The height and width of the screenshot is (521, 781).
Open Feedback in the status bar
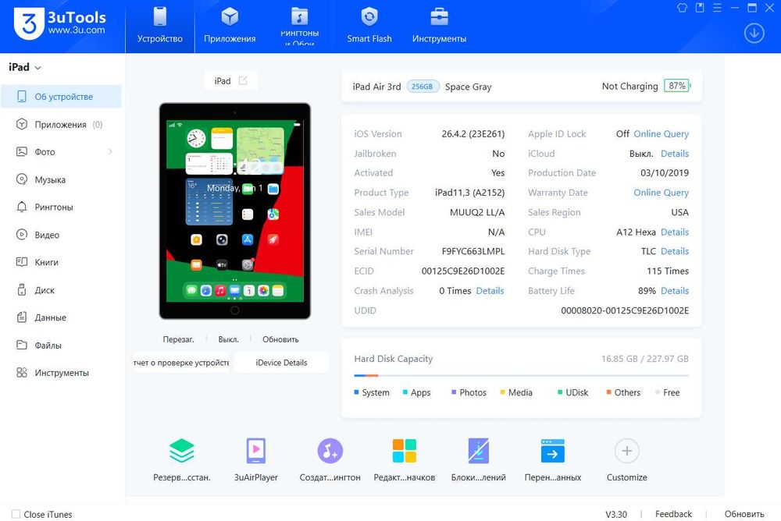[673, 514]
